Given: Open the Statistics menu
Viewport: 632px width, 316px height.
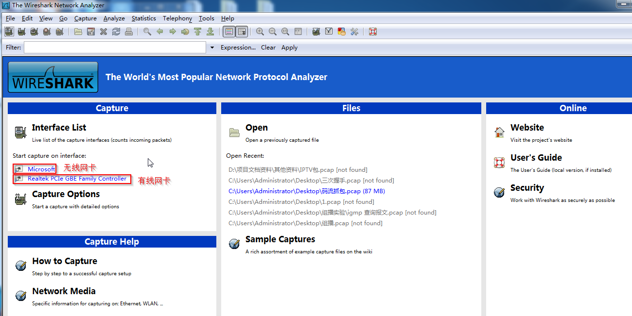Looking at the screenshot, I should [x=144, y=18].
